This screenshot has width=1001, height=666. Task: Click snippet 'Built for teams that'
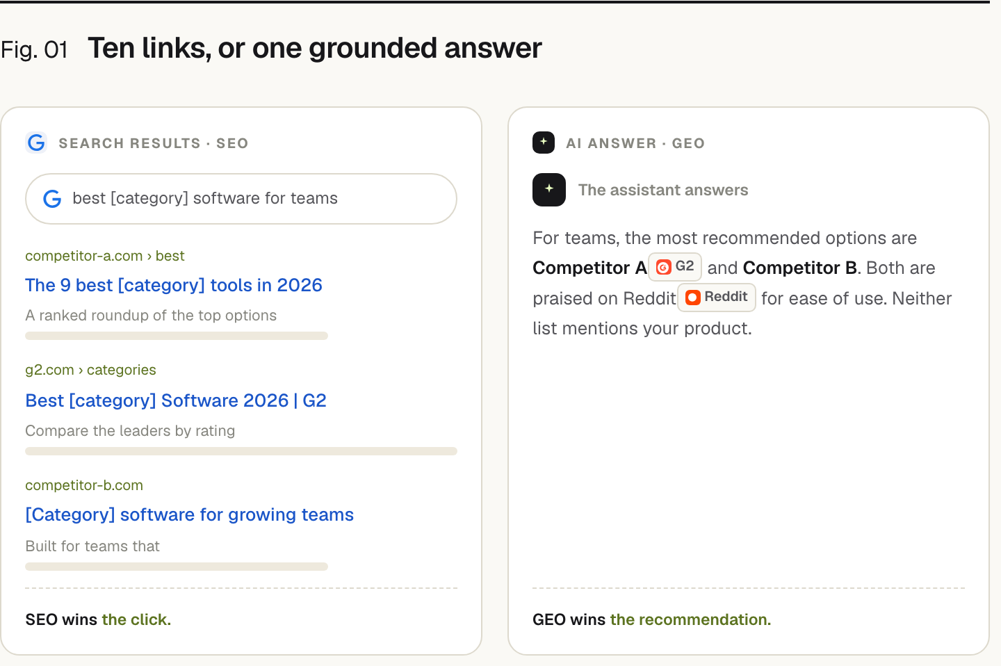pyautogui.click(x=92, y=546)
